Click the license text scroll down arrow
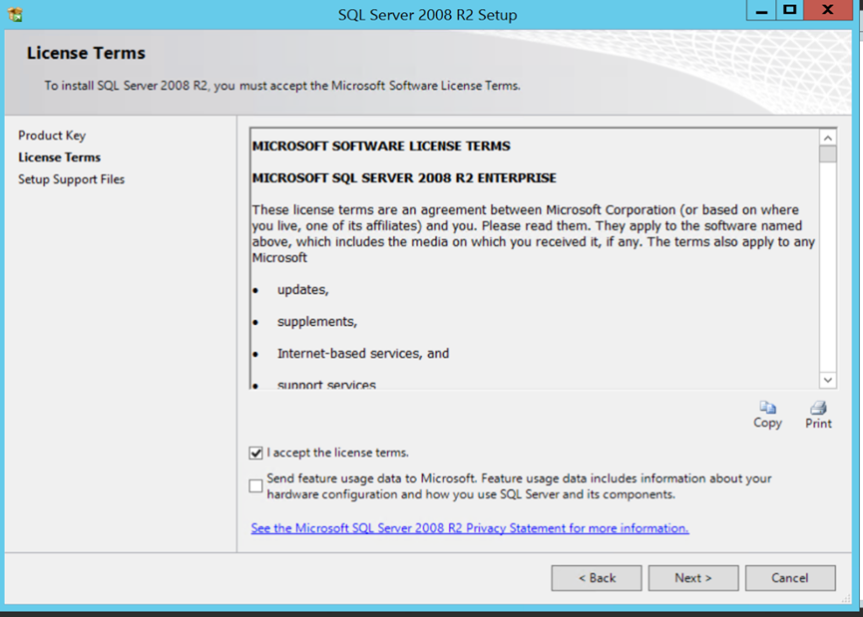863x617 pixels. (828, 380)
